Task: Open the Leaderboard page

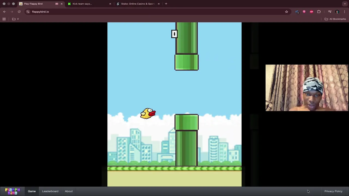Action: tap(50, 191)
